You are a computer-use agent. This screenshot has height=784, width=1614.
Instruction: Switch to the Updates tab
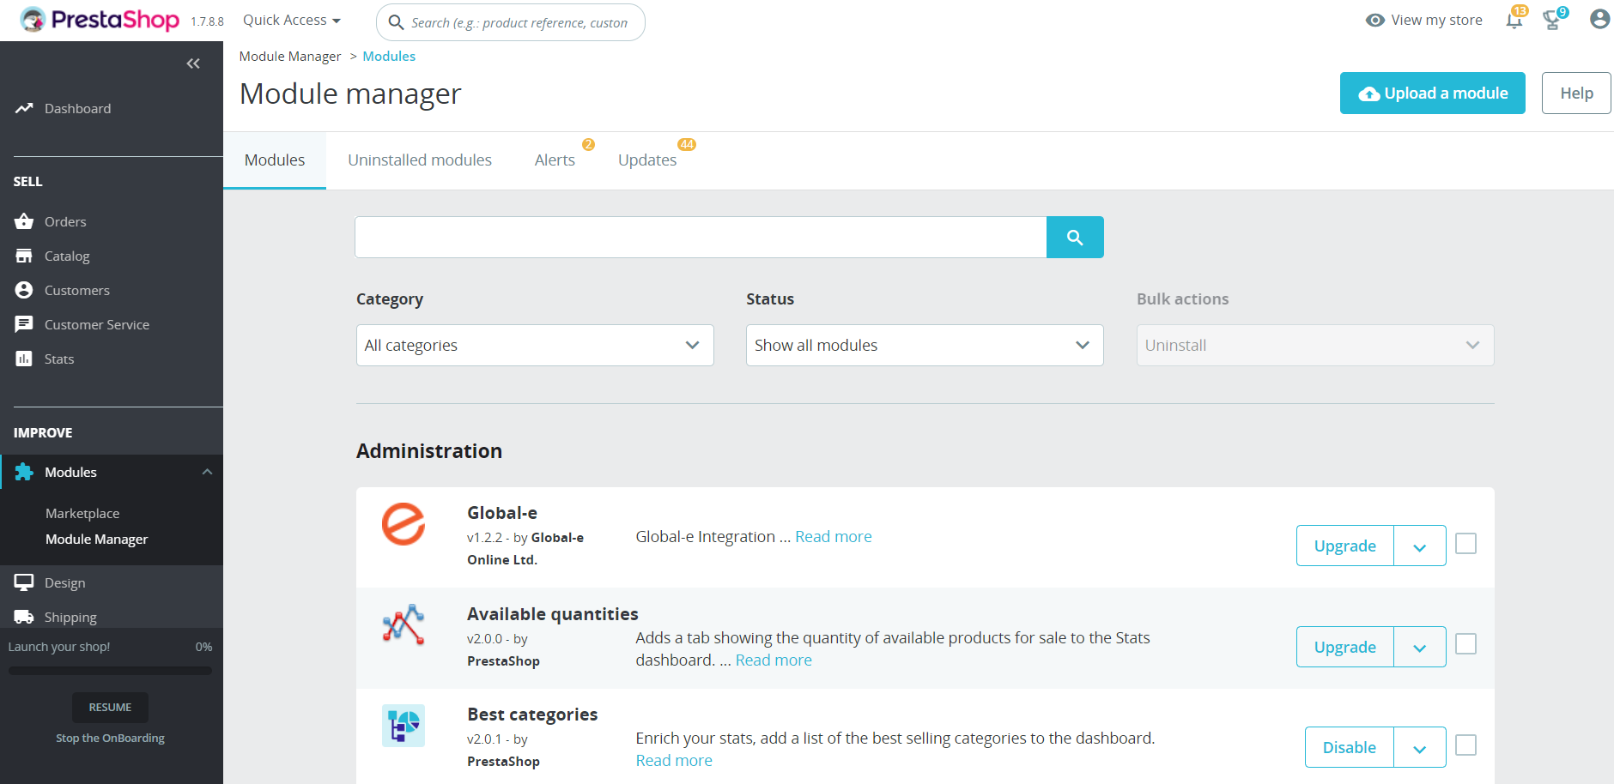pyautogui.click(x=647, y=160)
